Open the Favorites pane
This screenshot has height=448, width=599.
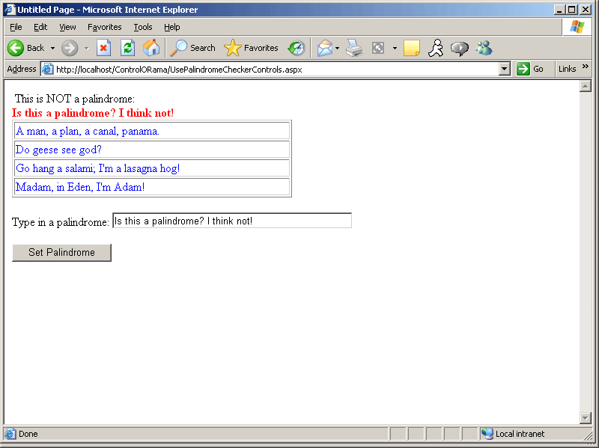pyautogui.click(x=252, y=48)
